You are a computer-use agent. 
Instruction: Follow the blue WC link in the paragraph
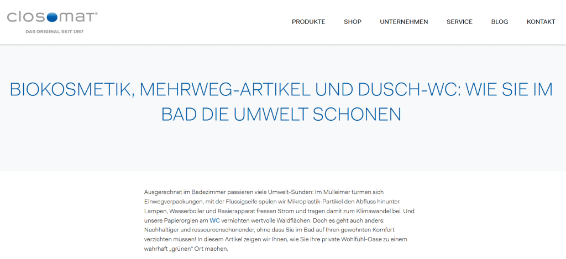(x=214, y=220)
